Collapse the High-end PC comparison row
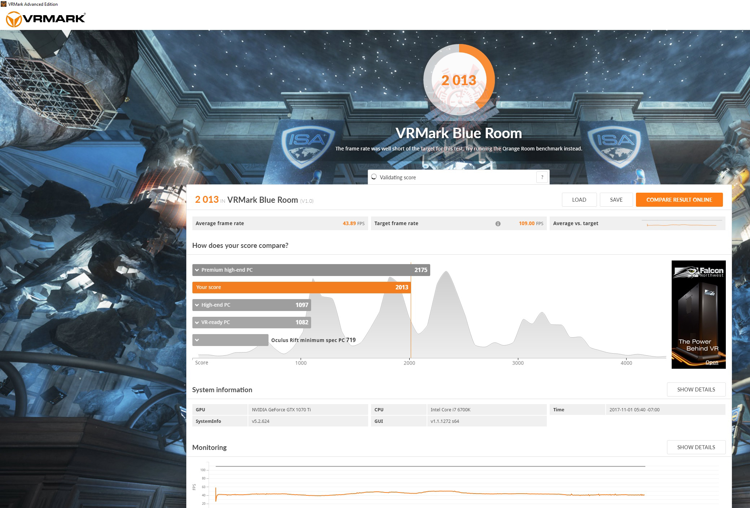This screenshot has height=508, width=750. click(197, 305)
